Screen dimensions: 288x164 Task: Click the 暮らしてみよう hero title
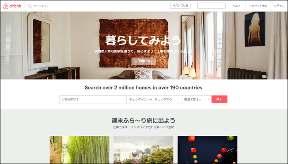pos(144,40)
